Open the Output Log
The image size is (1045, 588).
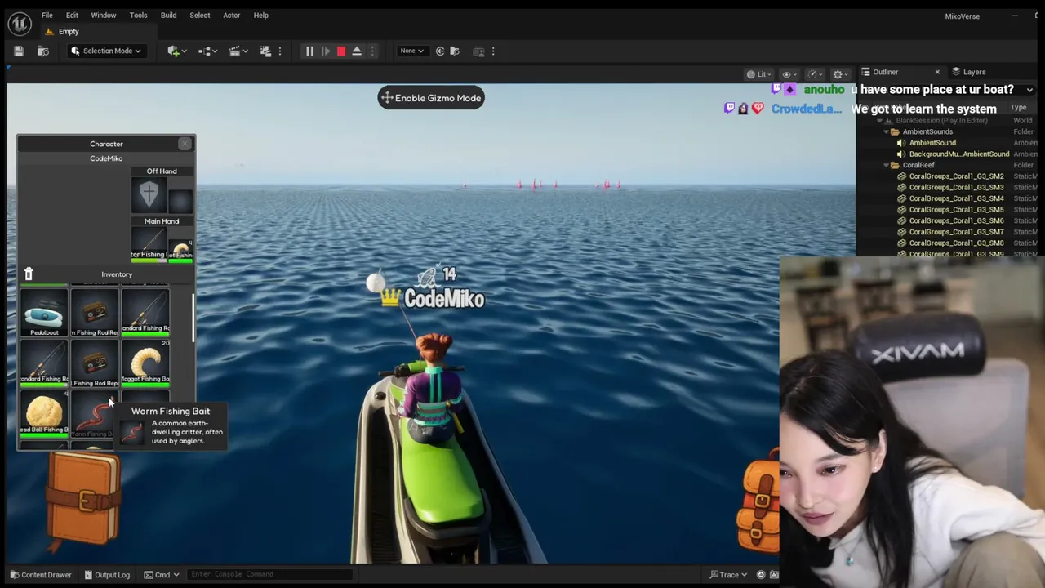pos(107,575)
